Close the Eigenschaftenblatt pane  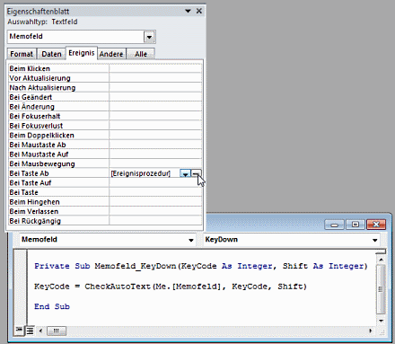point(199,11)
